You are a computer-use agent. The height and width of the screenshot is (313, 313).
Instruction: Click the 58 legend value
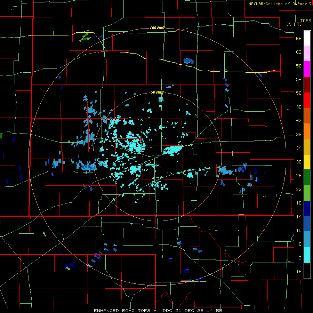299,66
